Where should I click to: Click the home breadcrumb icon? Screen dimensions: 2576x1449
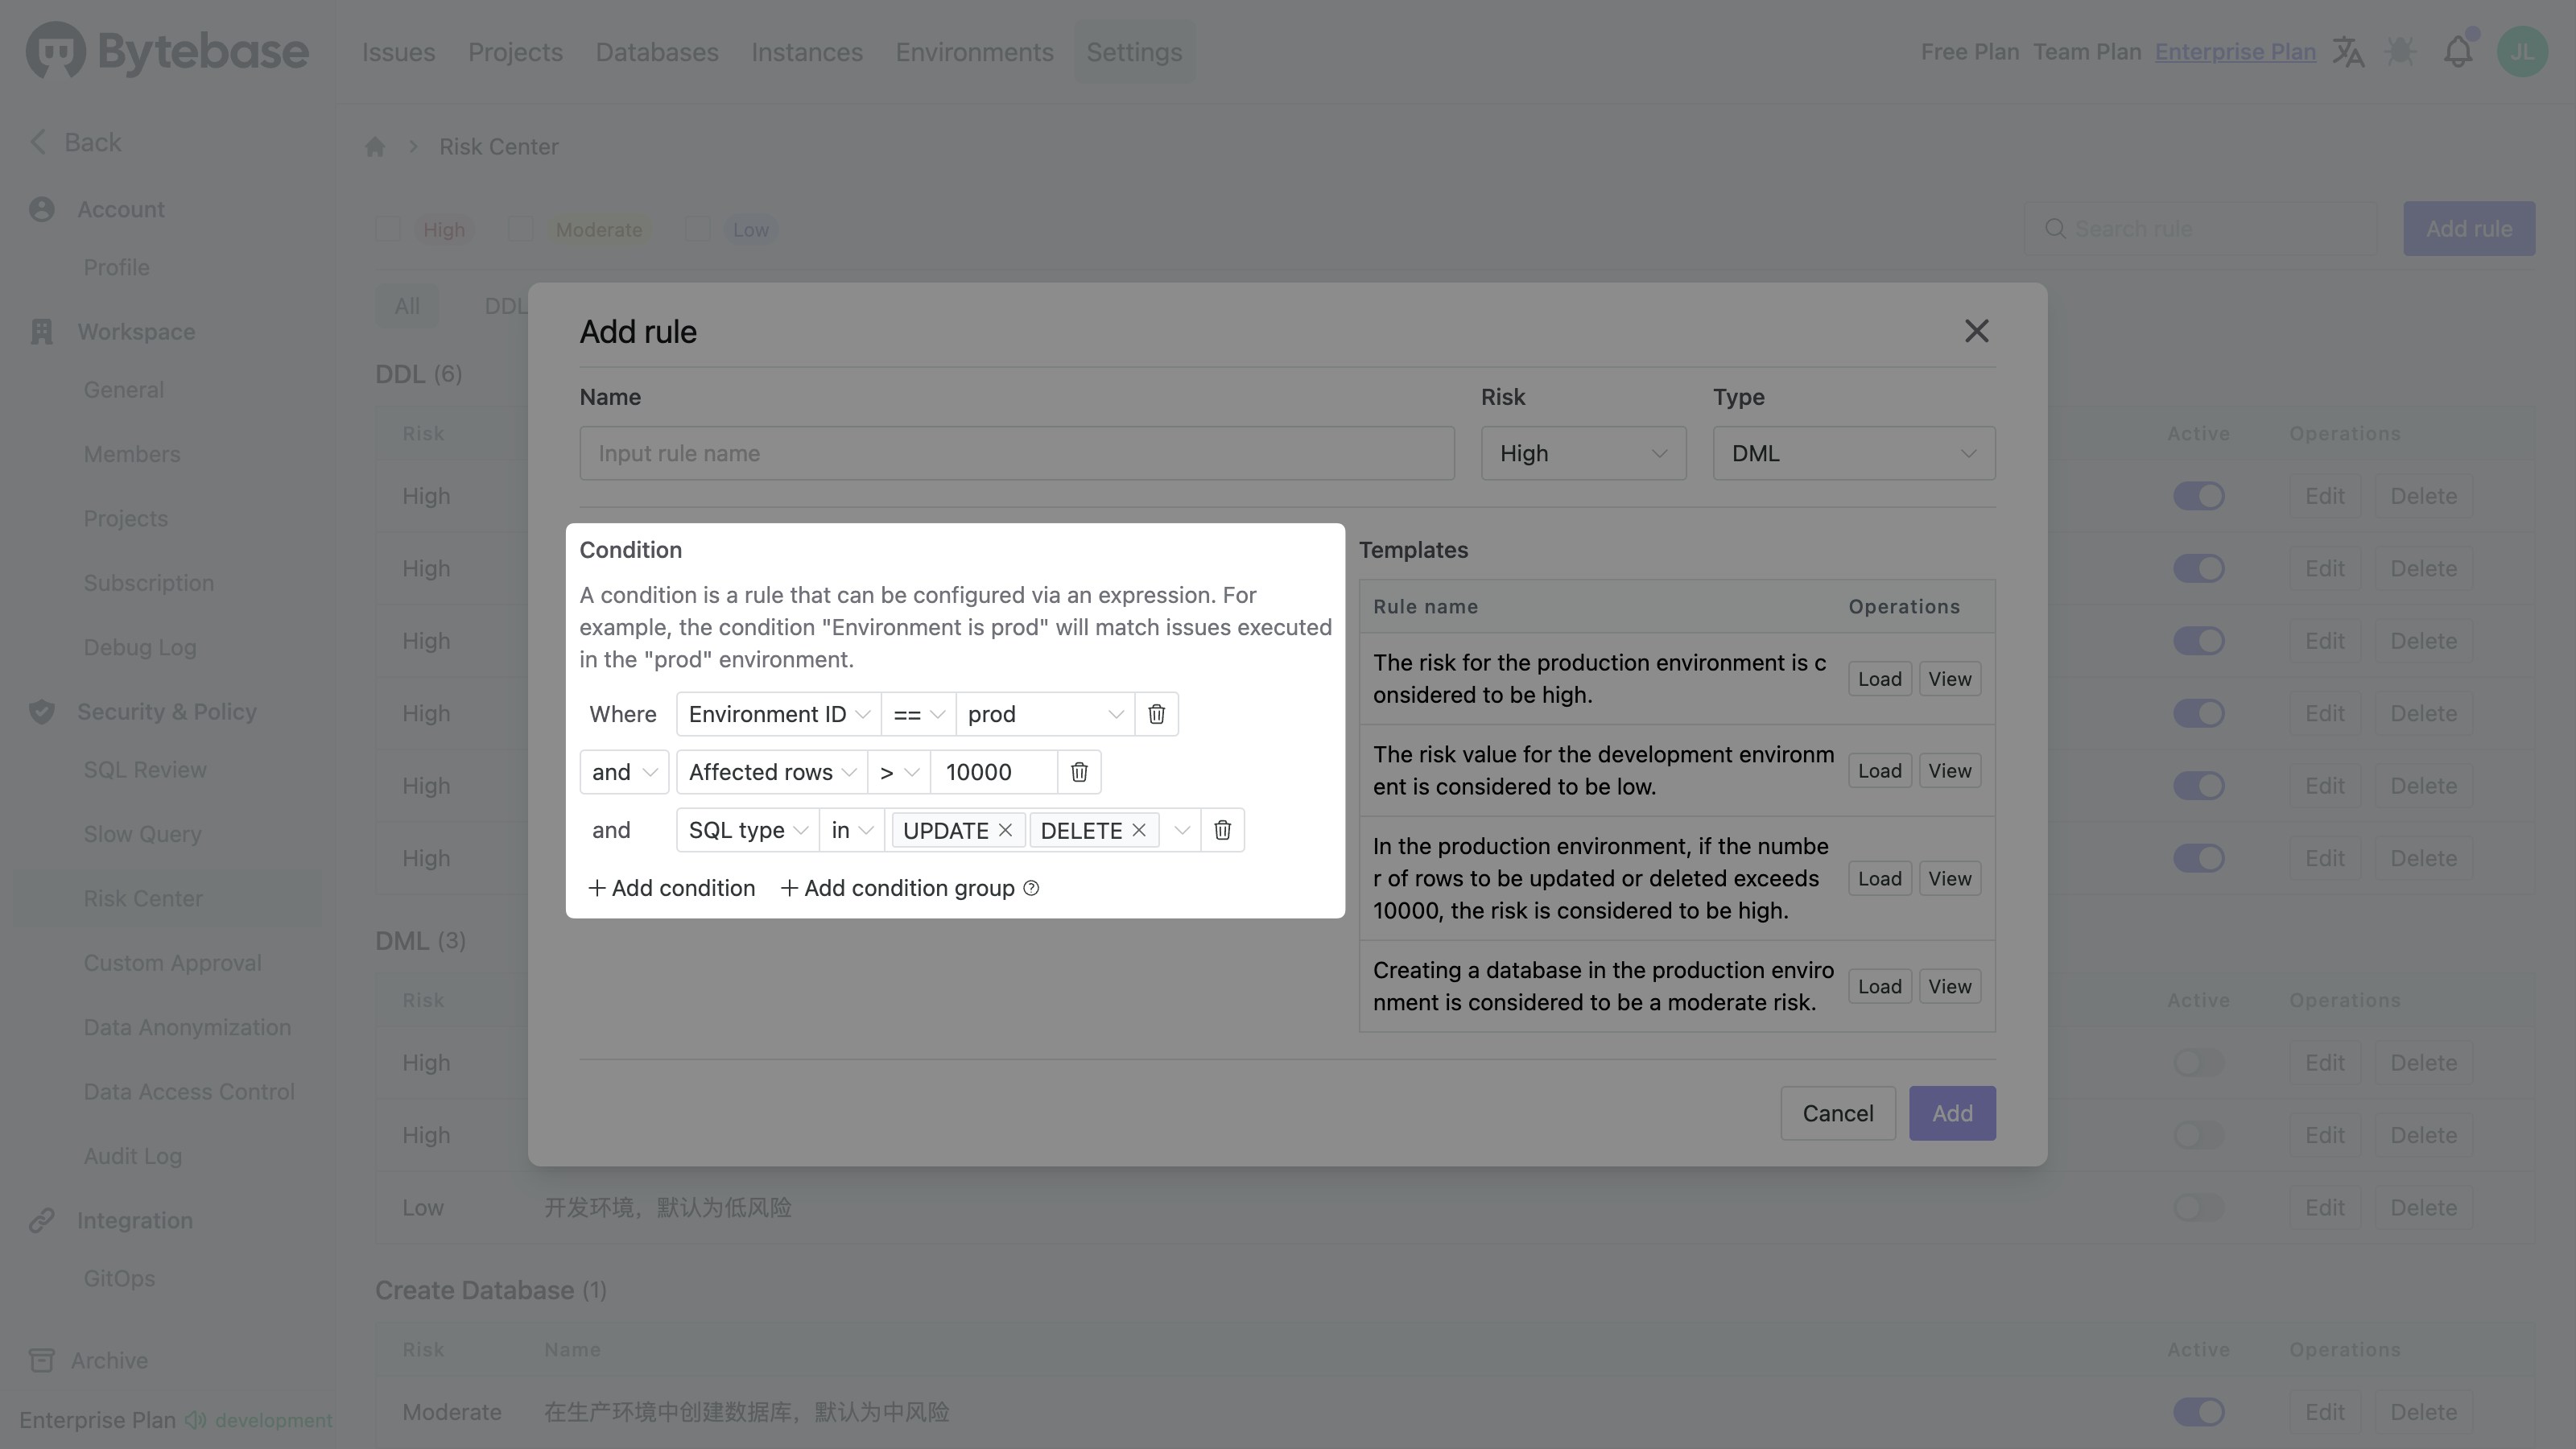pos(375,147)
